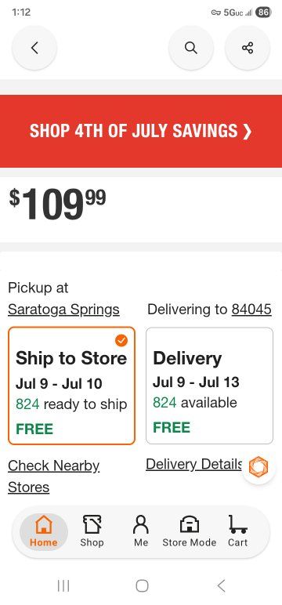Viewport: 282px width, 605px height.
Task: Go to Home in bottom navigation
Action: (44, 531)
